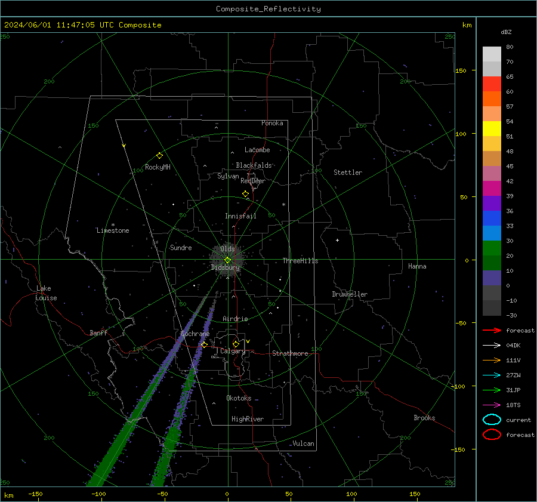Select the 80 dBZ light gray color swatch
Image resolution: width=537 pixels, height=502 pixels.
tap(492, 54)
